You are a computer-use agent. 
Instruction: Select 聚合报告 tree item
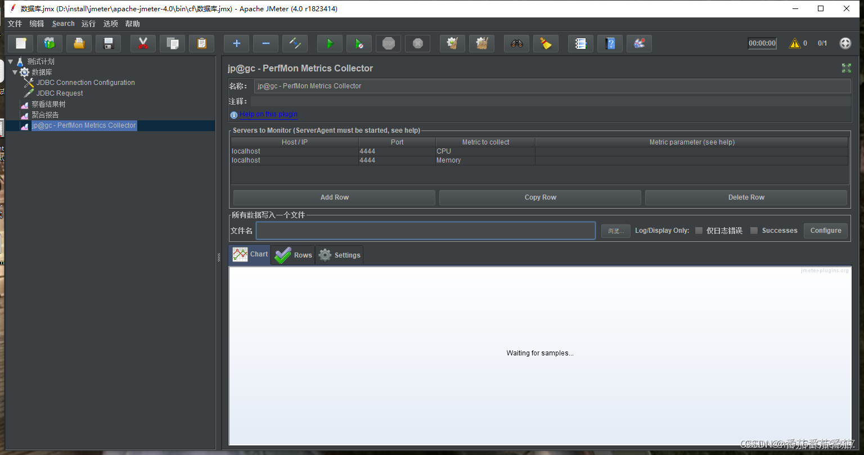(x=45, y=115)
